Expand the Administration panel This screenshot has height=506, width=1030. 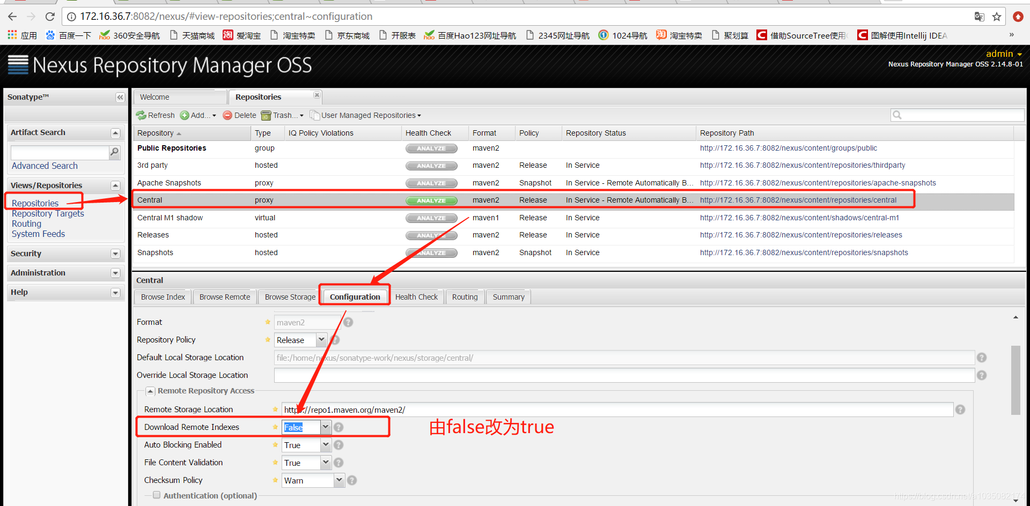pos(115,273)
